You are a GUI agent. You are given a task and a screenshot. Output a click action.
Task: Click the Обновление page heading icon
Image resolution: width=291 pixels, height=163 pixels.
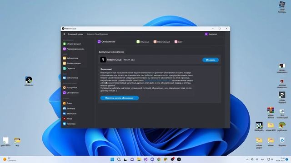(99, 42)
